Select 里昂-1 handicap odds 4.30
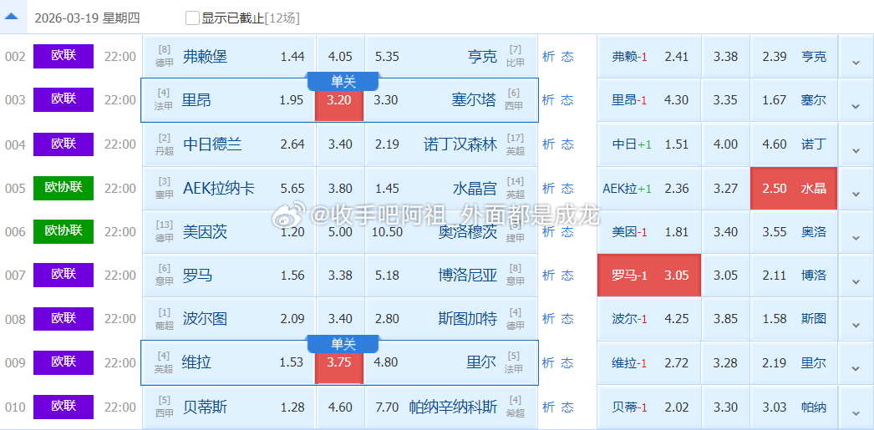The height and width of the screenshot is (430, 874). [x=649, y=100]
